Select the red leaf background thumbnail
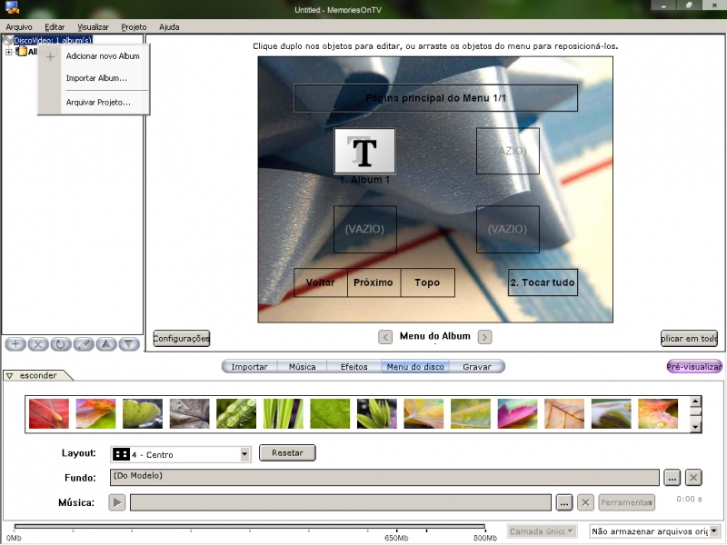This screenshot has width=727, height=545. coord(48,414)
